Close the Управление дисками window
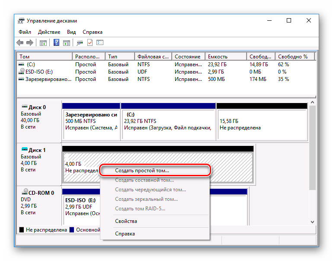The height and width of the screenshot is (261, 333). (309, 21)
